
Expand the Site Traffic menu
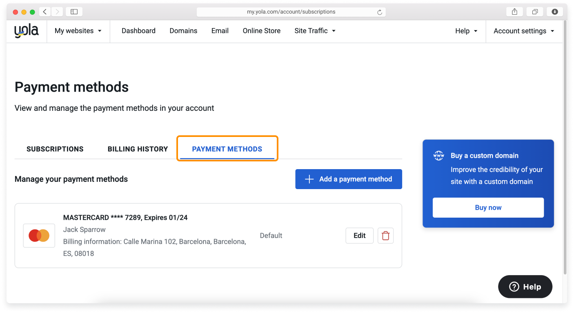[314, 31]
